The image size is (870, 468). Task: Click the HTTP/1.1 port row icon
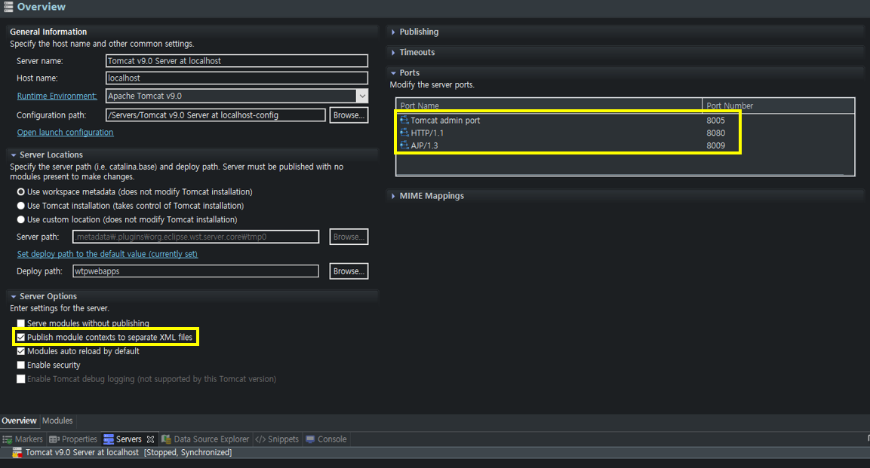[404, 133]
